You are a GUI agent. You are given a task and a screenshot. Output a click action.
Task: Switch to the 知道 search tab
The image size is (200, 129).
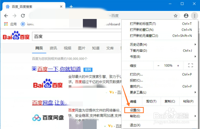96,48
